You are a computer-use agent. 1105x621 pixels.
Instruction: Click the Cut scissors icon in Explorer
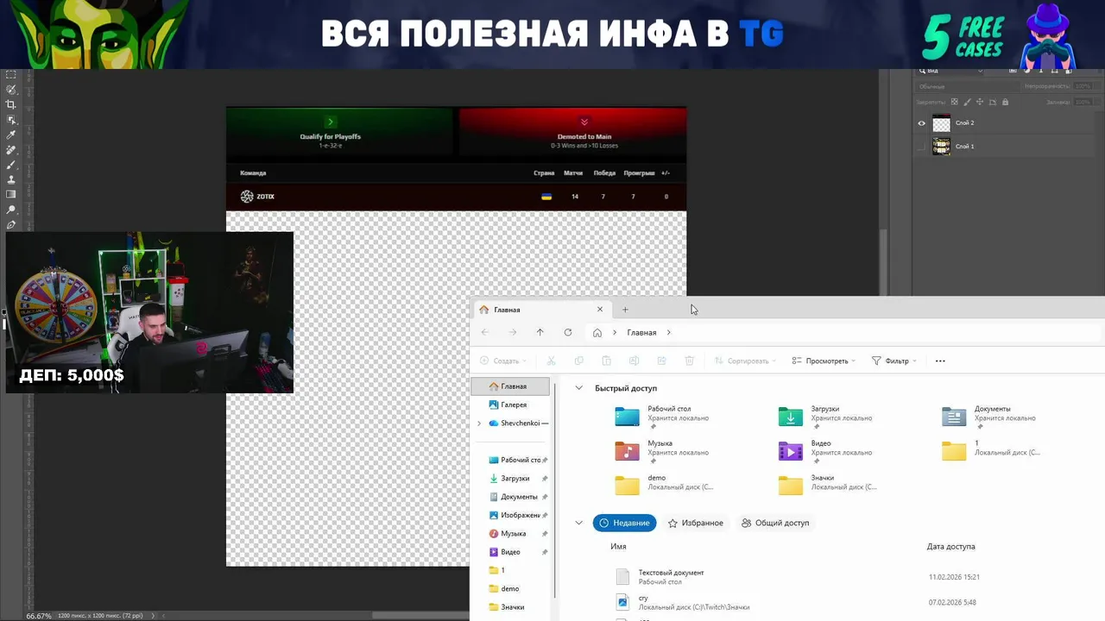[x=551, y=361]
